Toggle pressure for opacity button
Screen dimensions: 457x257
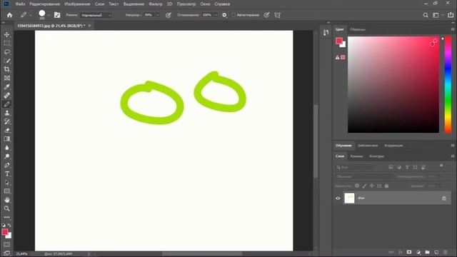coord(169,15)
